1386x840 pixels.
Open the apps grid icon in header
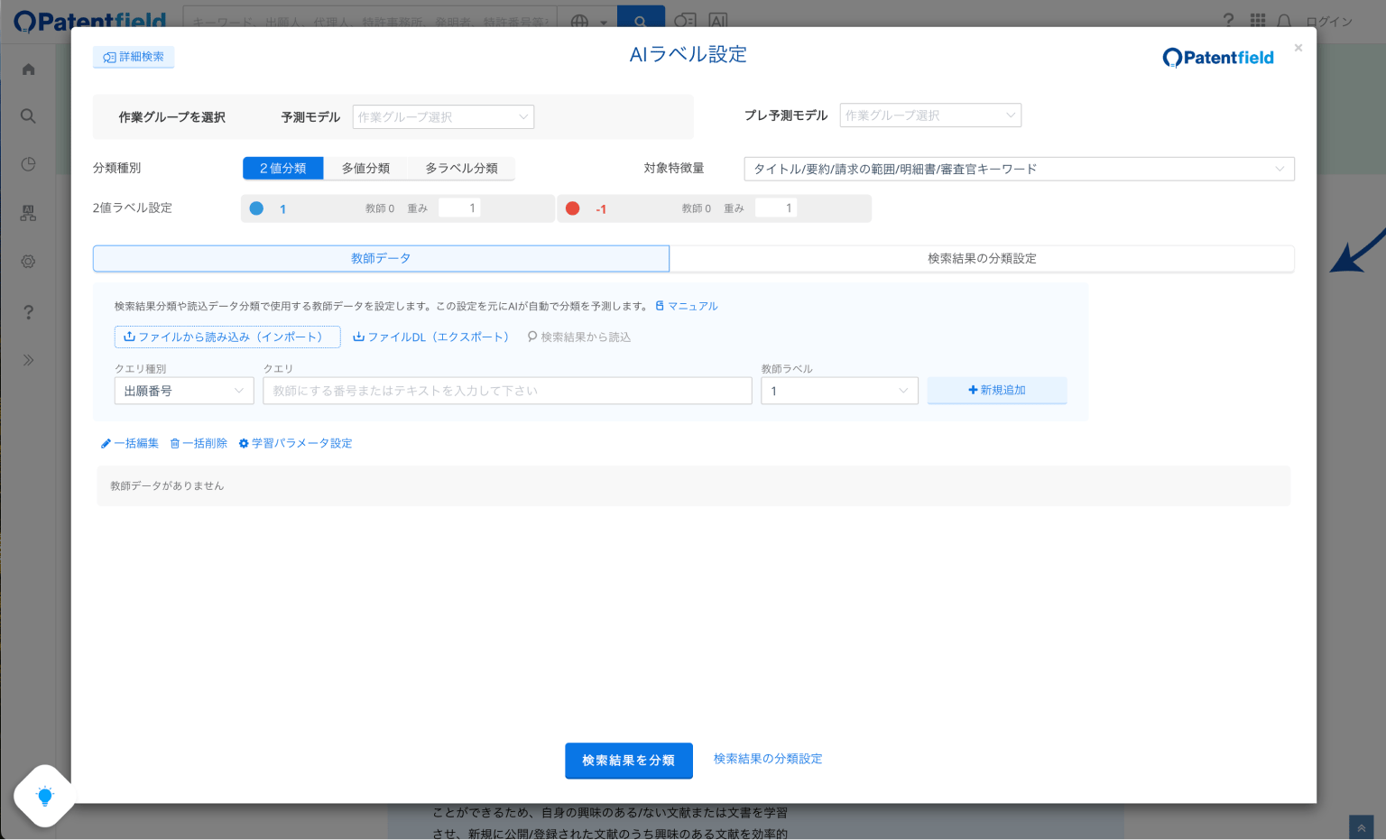point(1257,21)
